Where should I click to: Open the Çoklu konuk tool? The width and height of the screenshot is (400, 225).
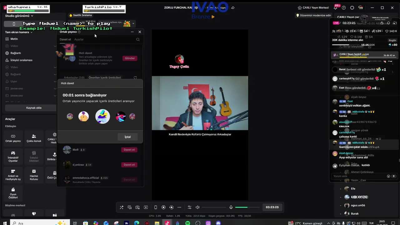(34, 138)
